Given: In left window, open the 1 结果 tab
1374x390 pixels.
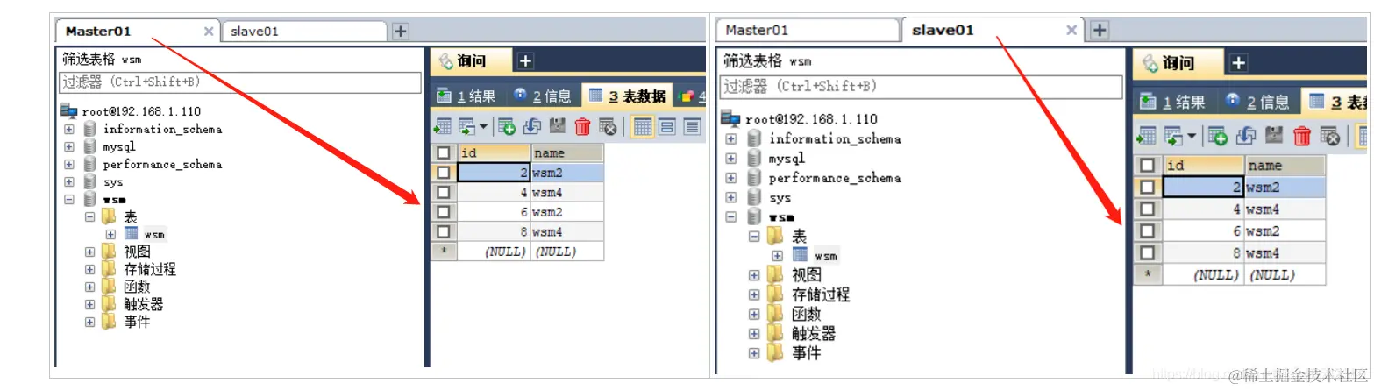Looking at the screenshot, I should (466, 96).
